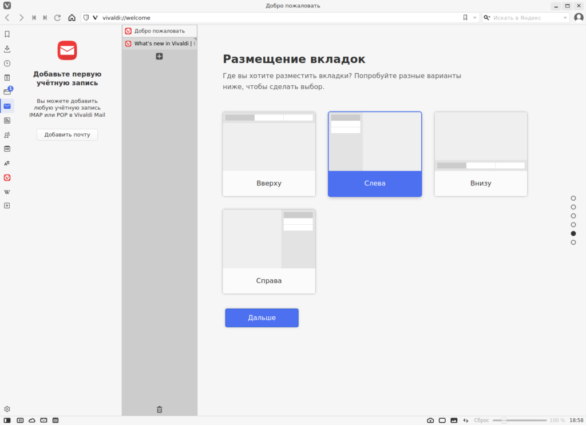Viewport: 586px width, 425px height.
Task: Expand the address bar history dropdown
Action: (474, 18)
